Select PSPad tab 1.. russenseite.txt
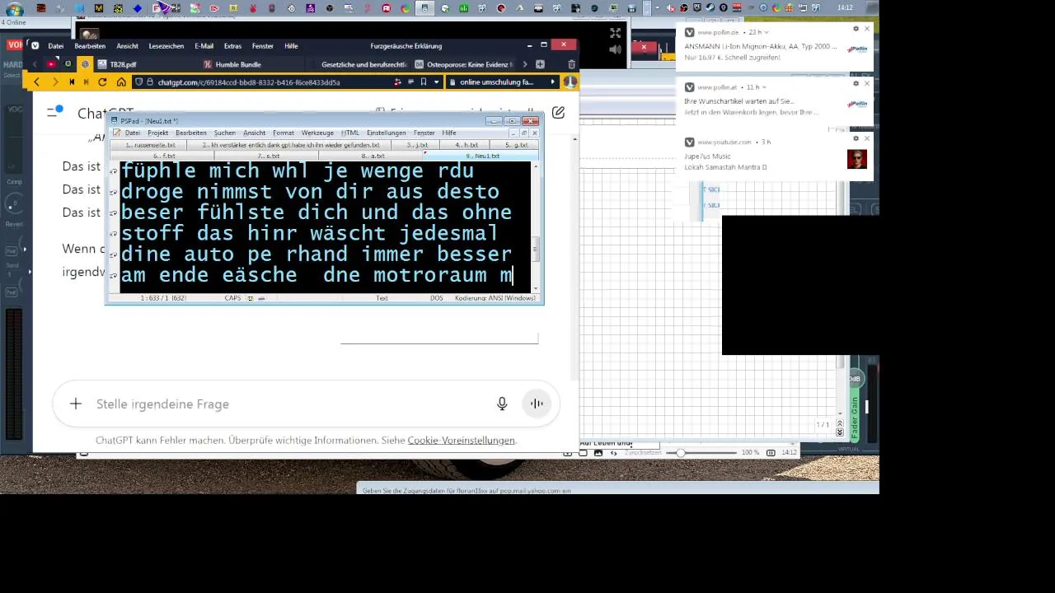Viewport: 1055px width, 593px height. point(150,145)
